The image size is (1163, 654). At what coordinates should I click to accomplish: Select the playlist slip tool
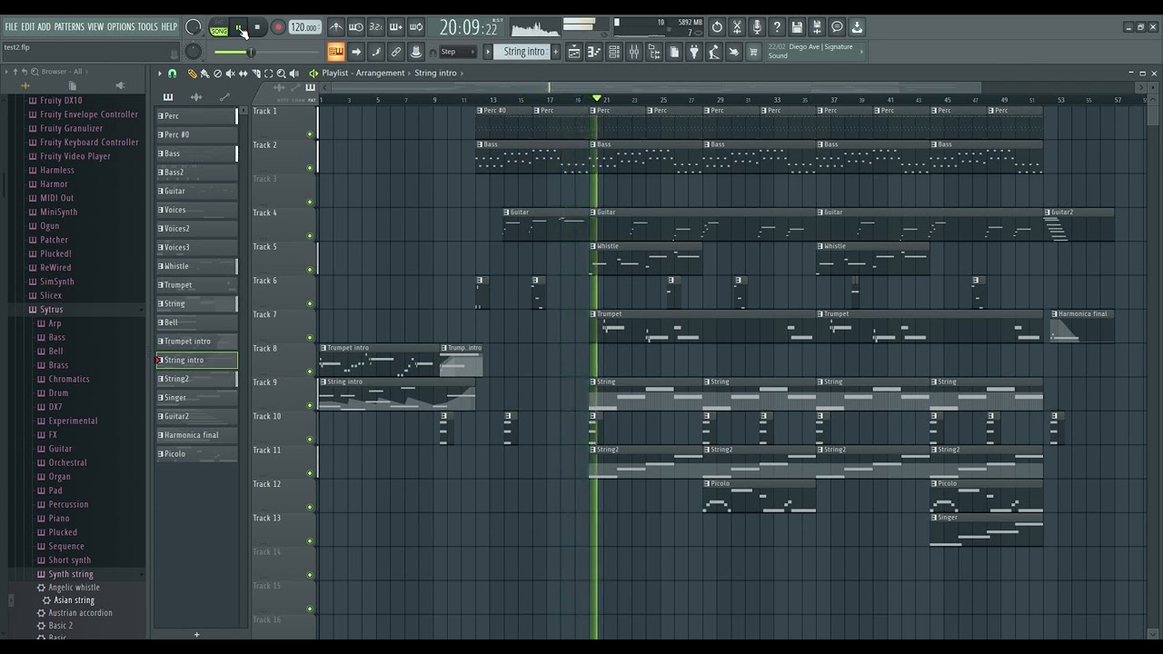pos(243,74)
